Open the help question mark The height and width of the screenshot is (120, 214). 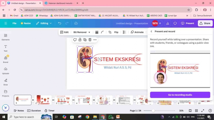[210, 111]
